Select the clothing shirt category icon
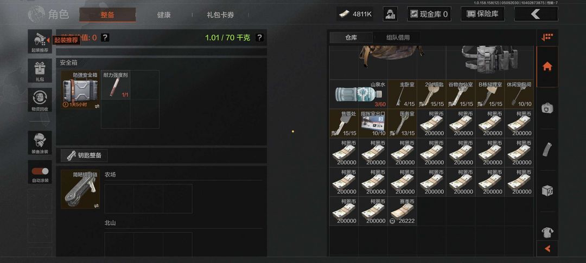 [x=547, y=233]
